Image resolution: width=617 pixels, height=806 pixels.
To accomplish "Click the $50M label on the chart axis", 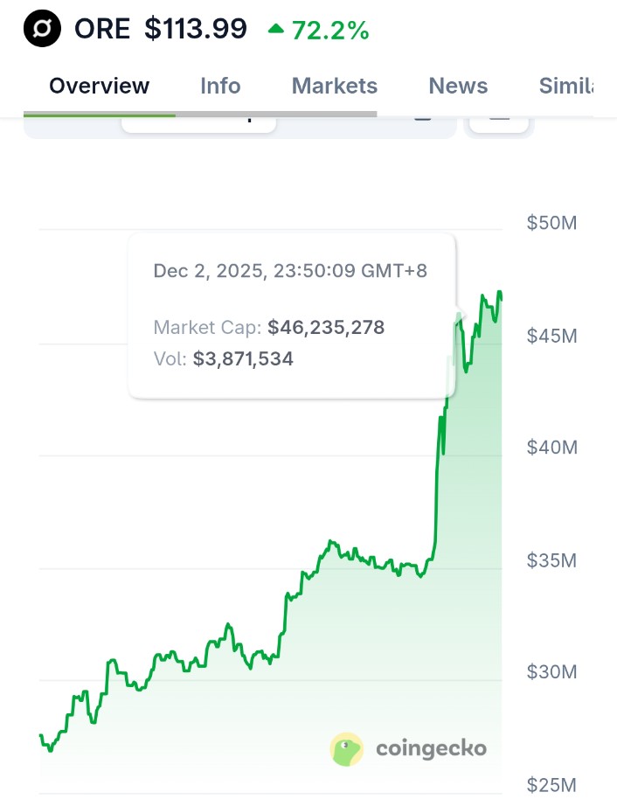I will [x=551, y=223].
